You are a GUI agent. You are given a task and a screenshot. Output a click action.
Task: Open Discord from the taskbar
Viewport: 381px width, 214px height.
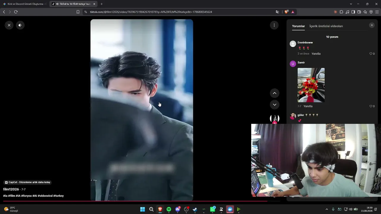point(178,209)
